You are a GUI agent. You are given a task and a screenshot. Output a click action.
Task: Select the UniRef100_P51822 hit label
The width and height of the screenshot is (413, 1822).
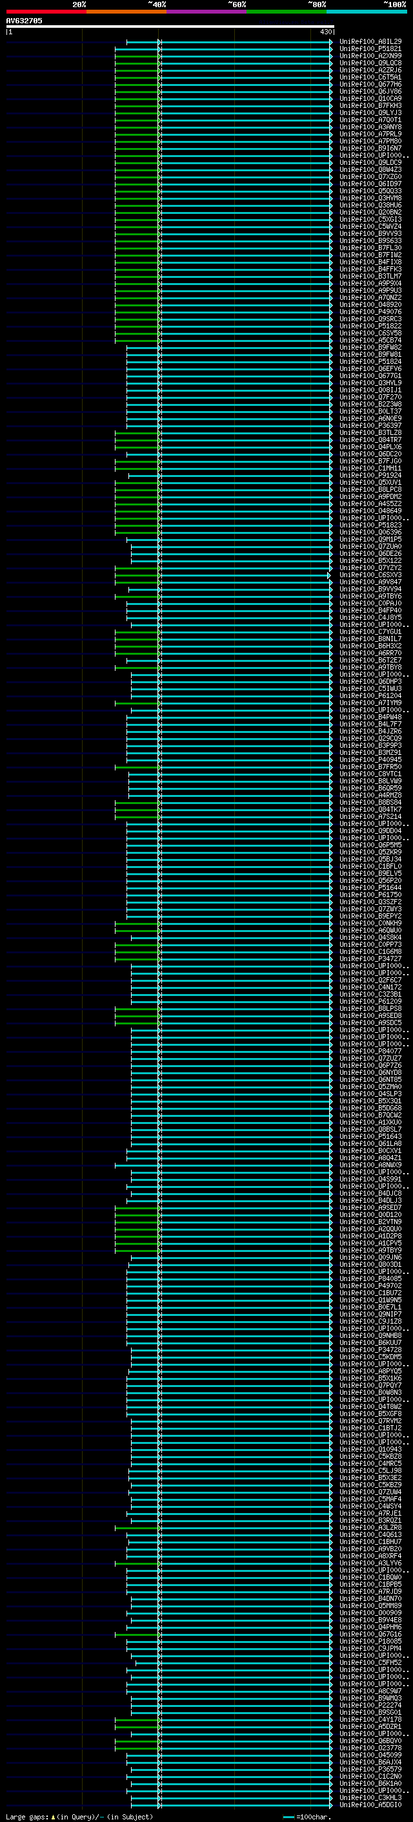[370, 326]
